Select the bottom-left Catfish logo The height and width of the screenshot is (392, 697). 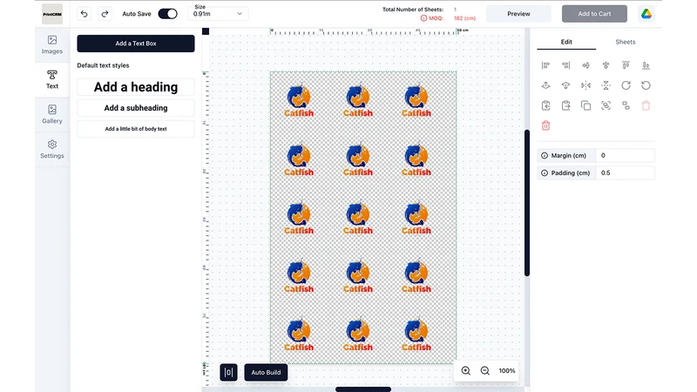299,335
